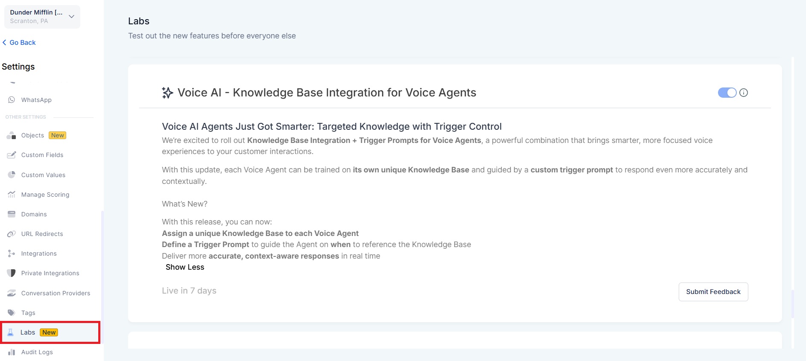Click the Tags icon in sidebar
The image size is (806, 361).
(12, 313)
